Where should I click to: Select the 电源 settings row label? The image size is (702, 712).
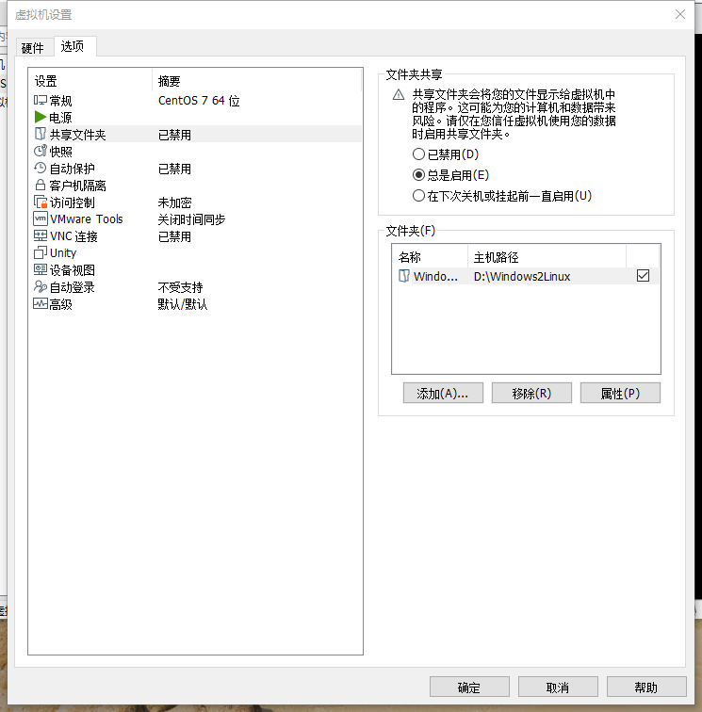click(61, 118)
